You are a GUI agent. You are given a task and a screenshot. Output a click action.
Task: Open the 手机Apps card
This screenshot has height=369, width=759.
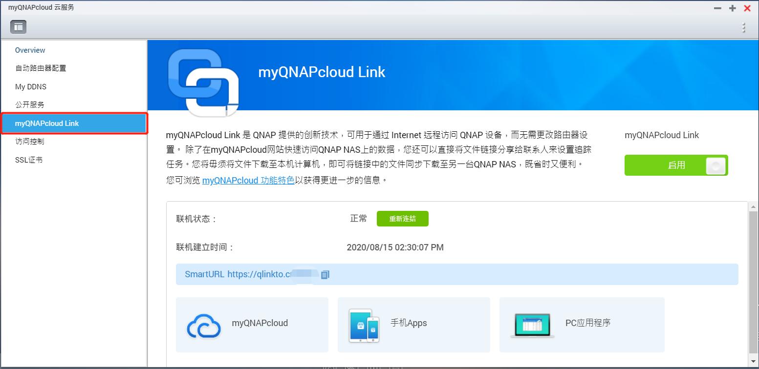tap(413, 325)
